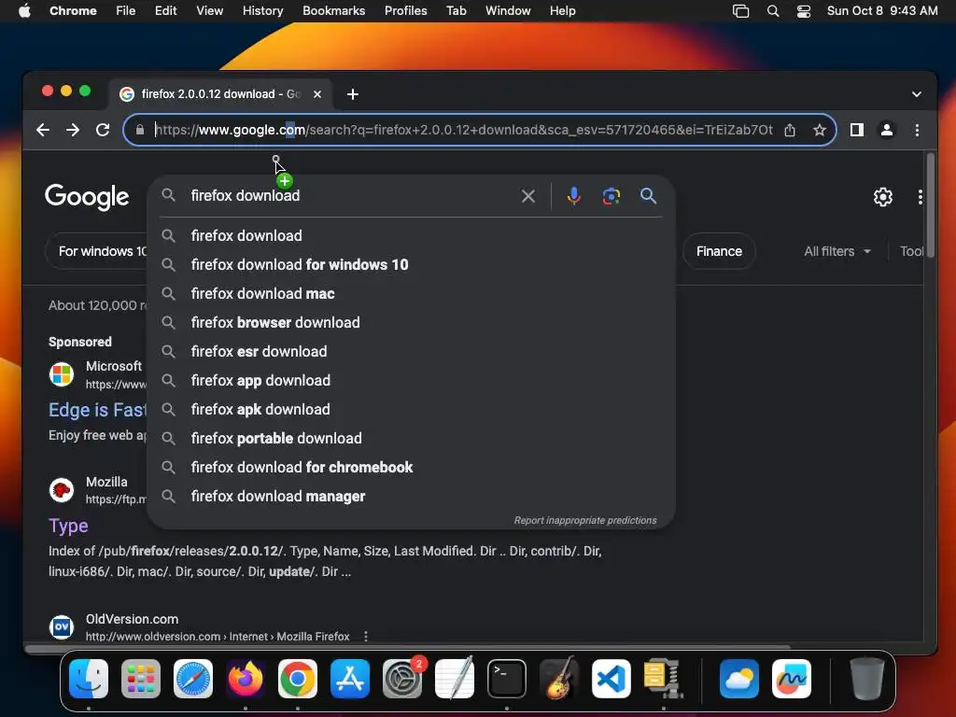
Task: Choose suggestion 'firefox app download'
Action: coord(411,381)
